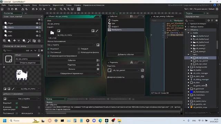Open the Parent hierarchy icon in object editor
This screenshot has width=221, height=124.
[98, 65]
